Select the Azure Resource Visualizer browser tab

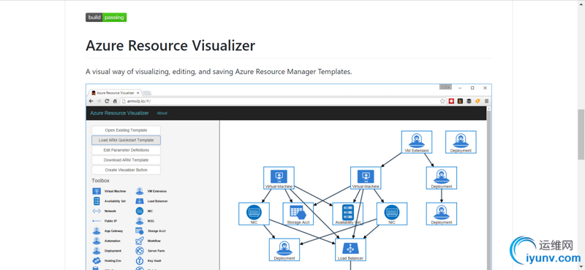pos(115,93)
